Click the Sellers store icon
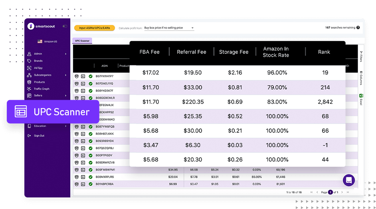This screenshot has height=209, width=376. click(29, 95)
